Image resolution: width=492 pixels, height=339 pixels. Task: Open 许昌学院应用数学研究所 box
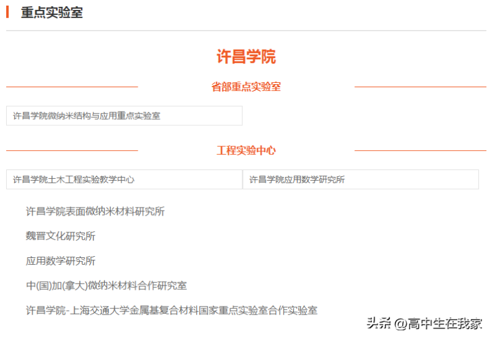tap(361, 179)
